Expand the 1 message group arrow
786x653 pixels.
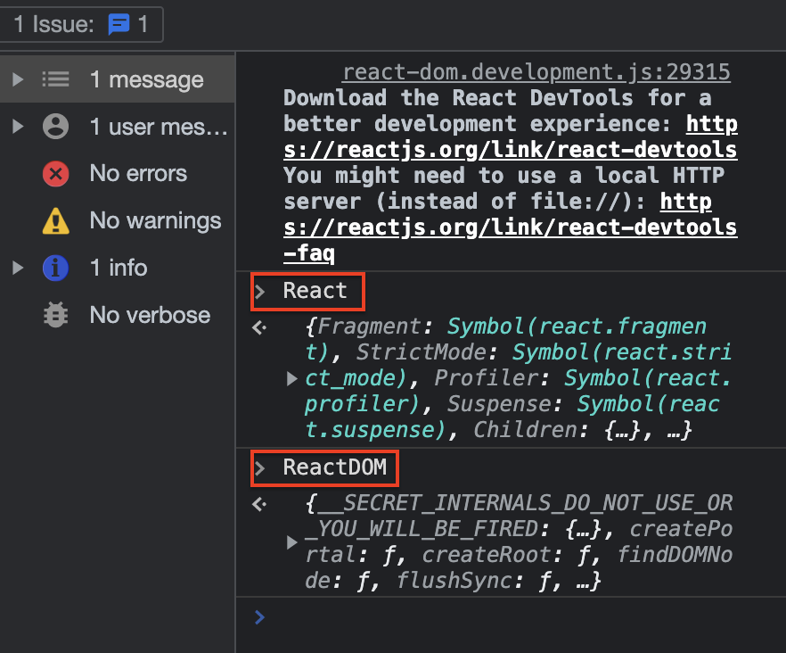18,79
